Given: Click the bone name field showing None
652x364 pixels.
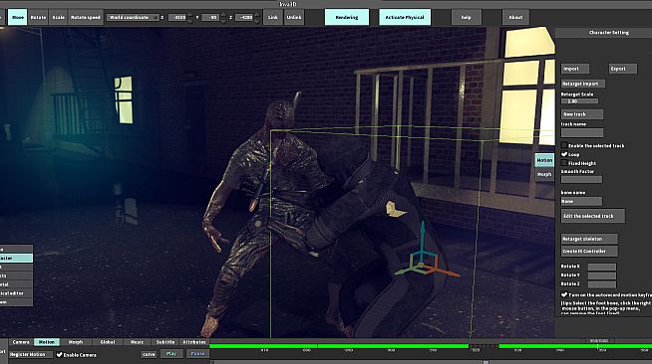Looking at the screenshot, I should [581, 202].
